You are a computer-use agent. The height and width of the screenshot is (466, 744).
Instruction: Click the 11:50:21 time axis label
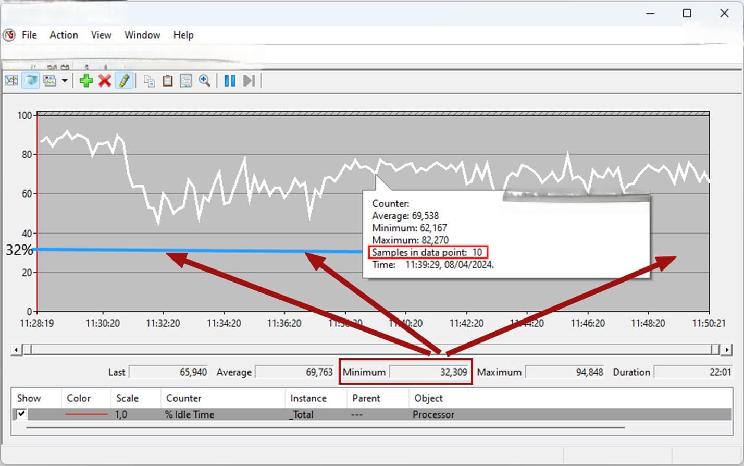click(709, 323)
